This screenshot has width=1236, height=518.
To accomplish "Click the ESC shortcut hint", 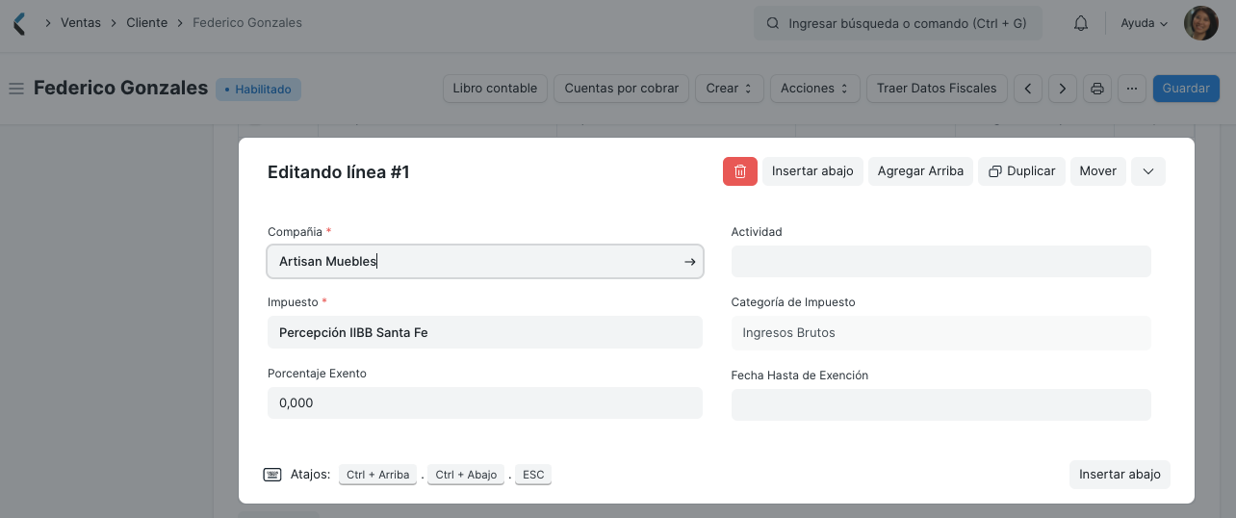I will [x=533, y=475].
